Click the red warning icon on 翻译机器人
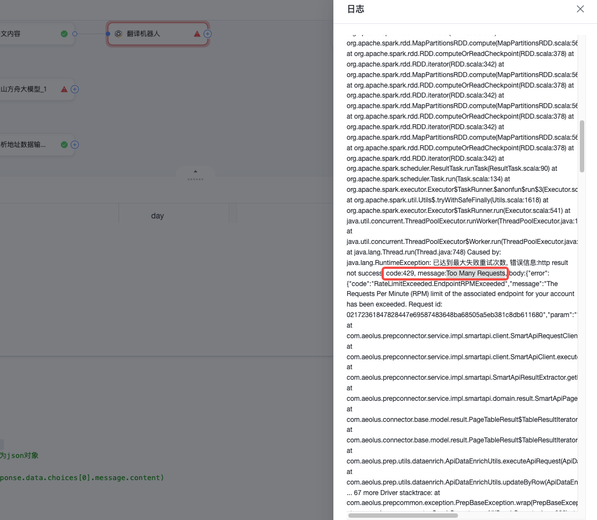This screenshot has width=597, height=520. point(197,34)
